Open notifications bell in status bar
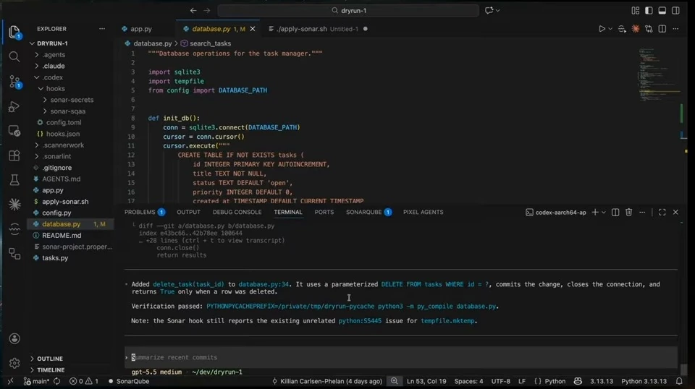 [x=679, y=381]
